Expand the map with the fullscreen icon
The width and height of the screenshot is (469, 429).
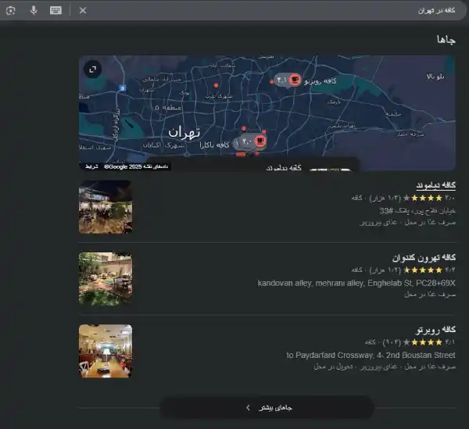click(93, 69)
